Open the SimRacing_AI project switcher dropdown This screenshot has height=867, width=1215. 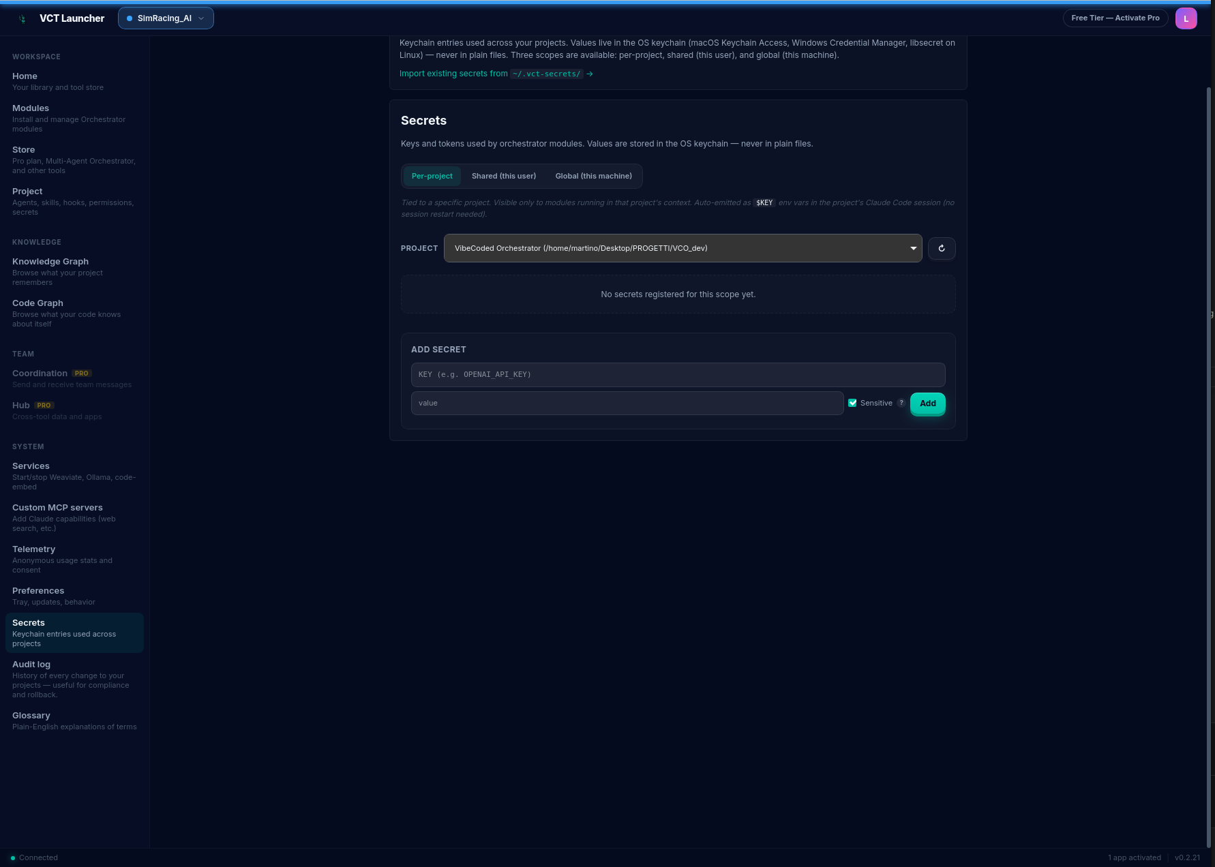tap(166, 18)
